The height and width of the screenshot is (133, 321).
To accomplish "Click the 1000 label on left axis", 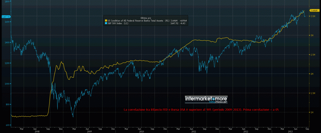I will (x=6, y=84).
